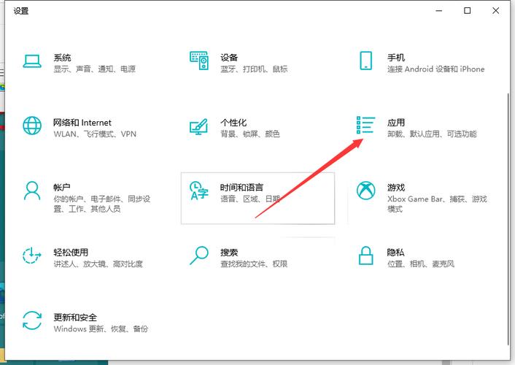
Task: Maximize the 设置 window
Action: [467, 11]
